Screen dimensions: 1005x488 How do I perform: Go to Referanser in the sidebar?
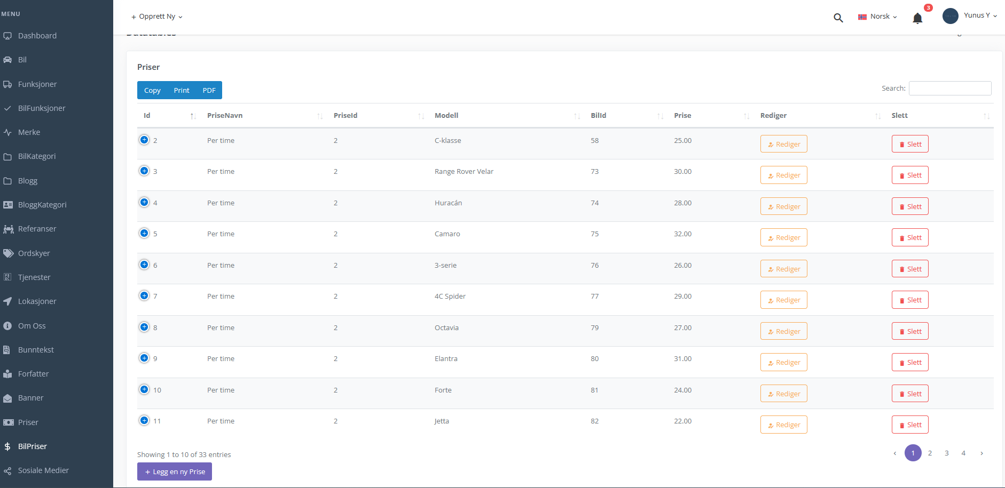pos(37,229)
